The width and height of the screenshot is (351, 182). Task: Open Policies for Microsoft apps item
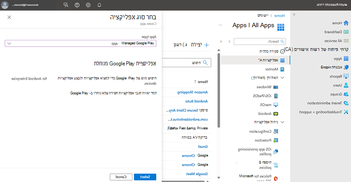click(x=258, y=177)
